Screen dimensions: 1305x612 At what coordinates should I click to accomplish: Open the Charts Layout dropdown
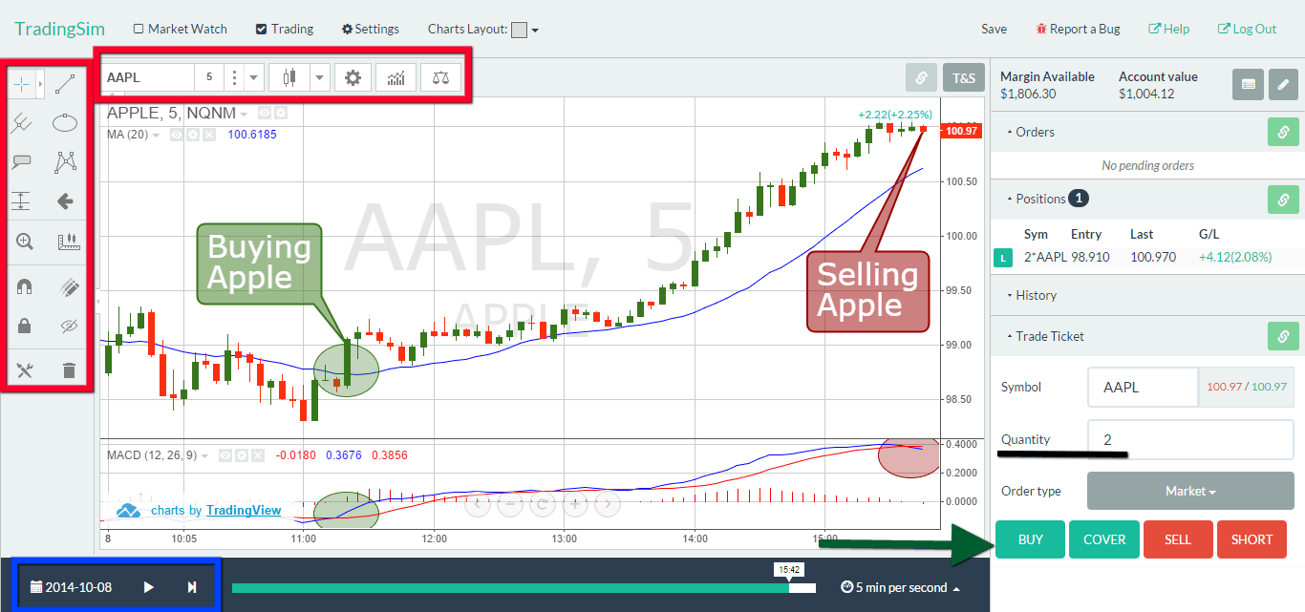point(524,30)
